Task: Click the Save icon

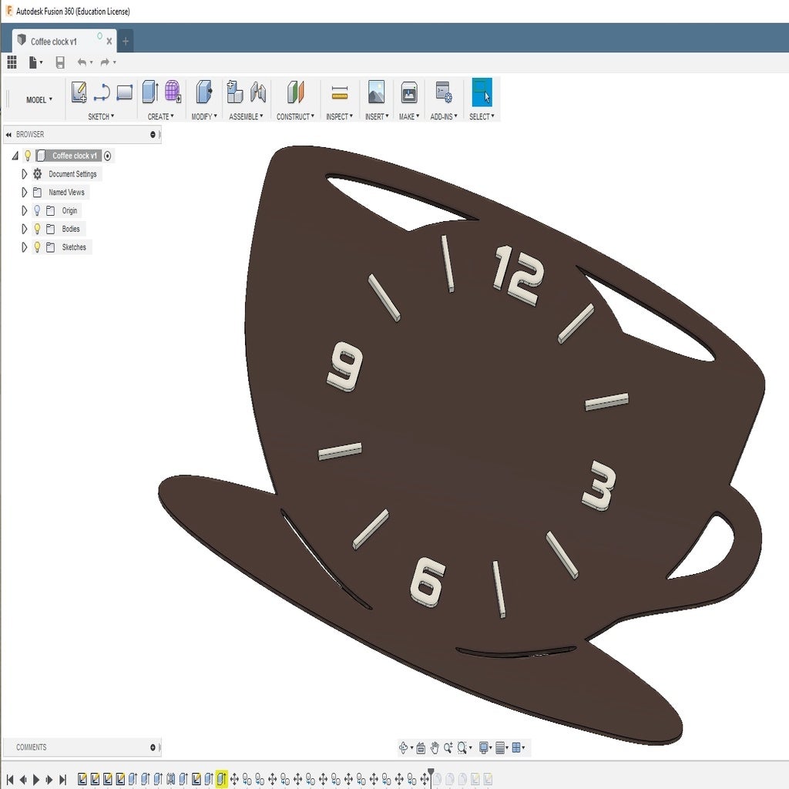Action: (x=60, y=62)
